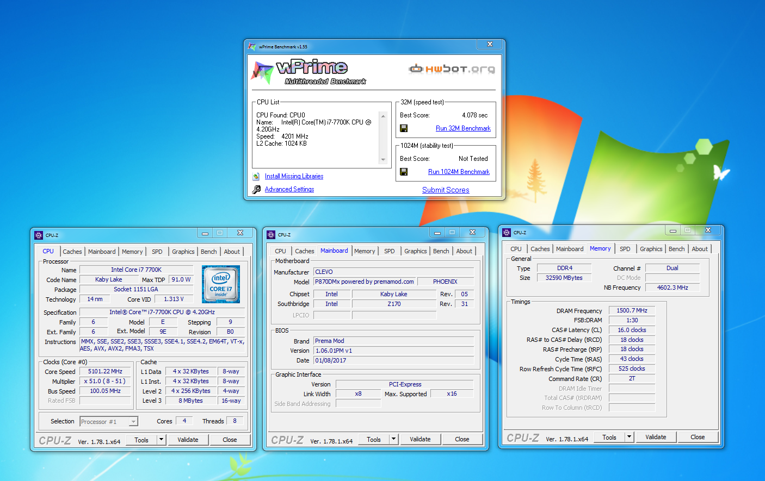Open SPD tab in Mainboard window

390,251
